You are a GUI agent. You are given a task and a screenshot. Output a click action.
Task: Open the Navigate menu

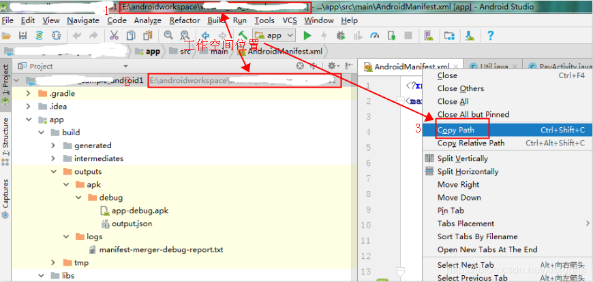click(83, 20)
